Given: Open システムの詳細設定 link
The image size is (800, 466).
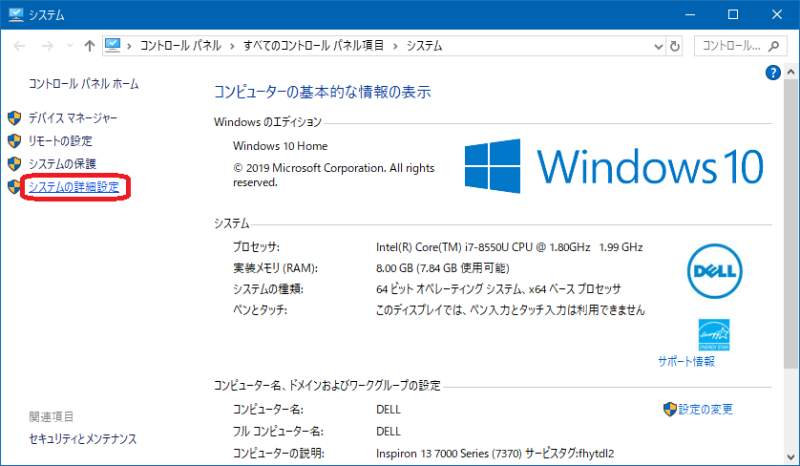Looking at the screenshot, I should (74, 187).
